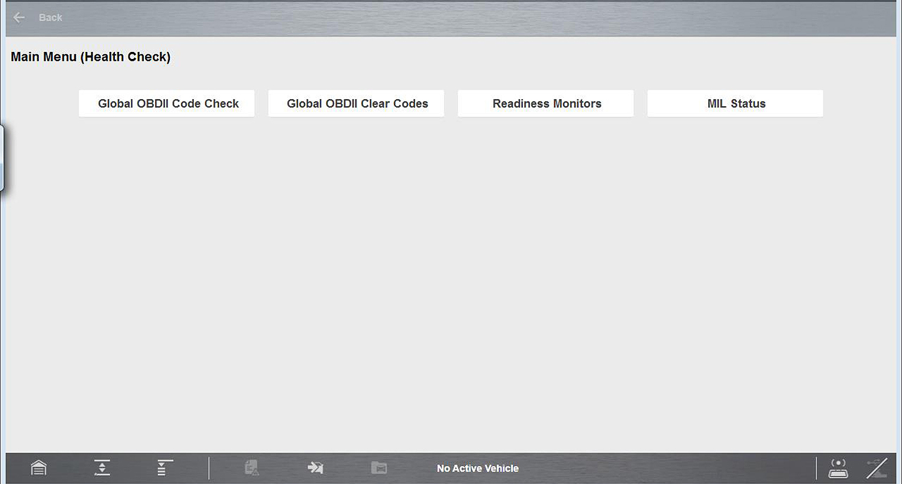
Task: Select the Global OBDII Code Check option
Action: [167, 103]
